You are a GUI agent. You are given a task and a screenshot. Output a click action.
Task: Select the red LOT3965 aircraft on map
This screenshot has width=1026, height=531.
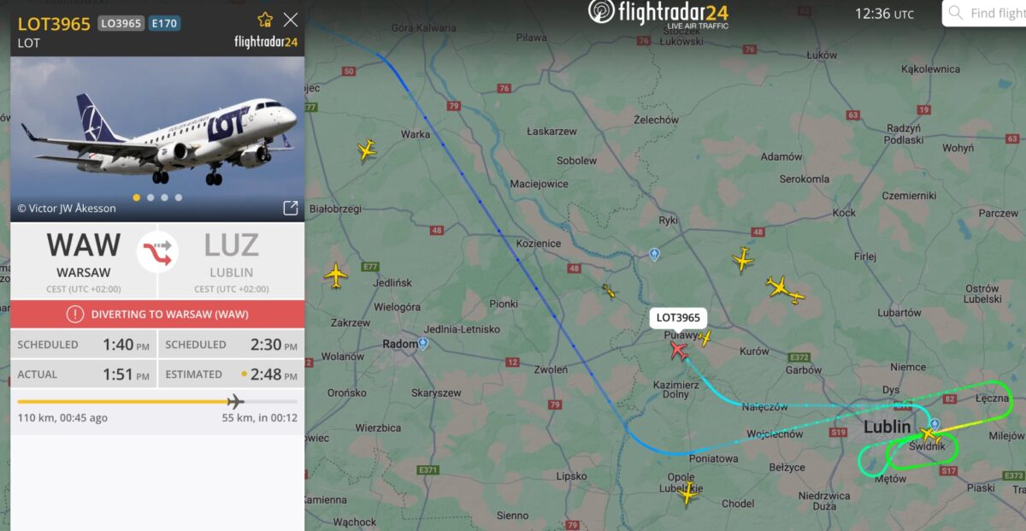coord(679,351)
